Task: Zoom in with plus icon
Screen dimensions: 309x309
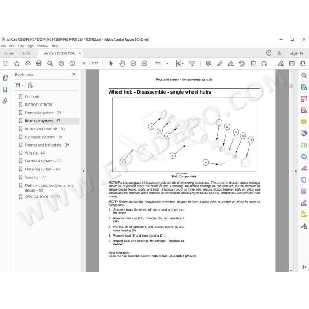Action: tap(144, 64)
